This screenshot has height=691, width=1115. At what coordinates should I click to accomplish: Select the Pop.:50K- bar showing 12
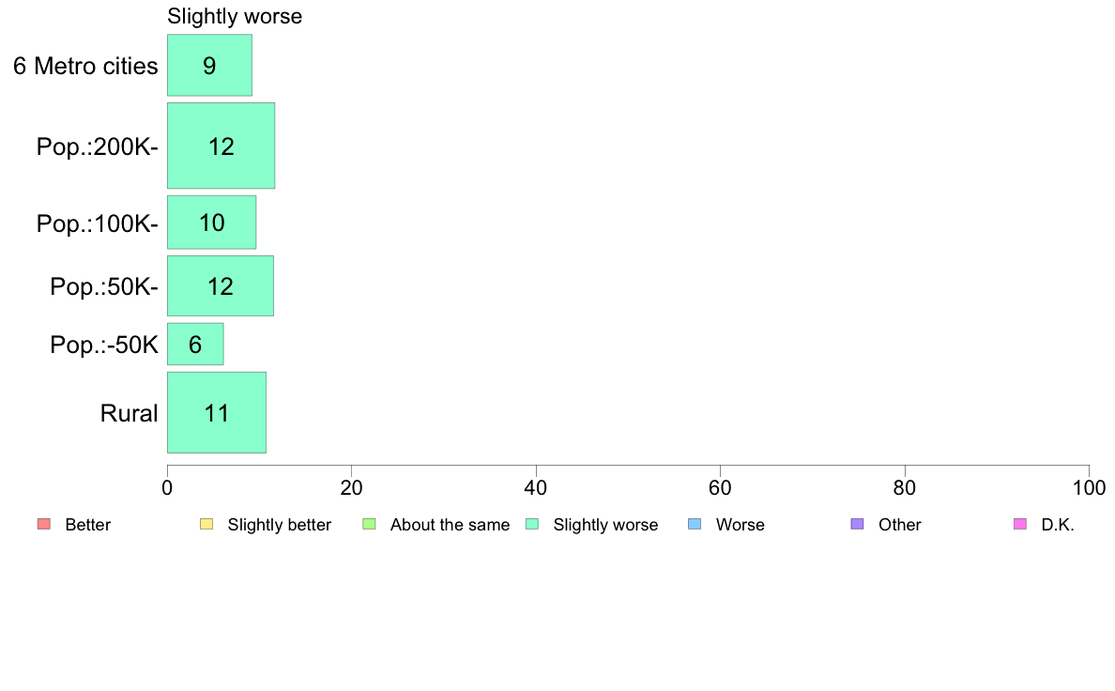click(x=221, y=286)
